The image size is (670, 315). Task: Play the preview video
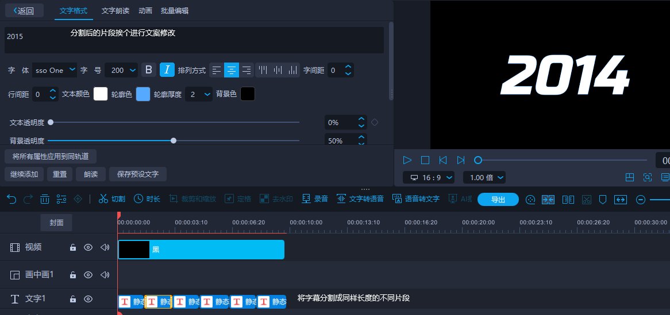coord(407,160)
